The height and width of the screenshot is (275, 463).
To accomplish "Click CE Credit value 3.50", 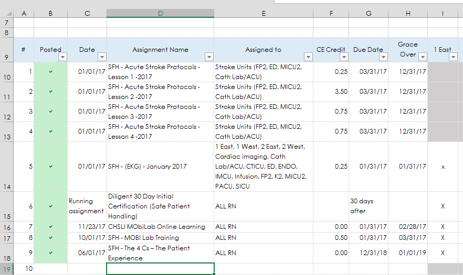I will pyautogui.click(x=341, y=92).
